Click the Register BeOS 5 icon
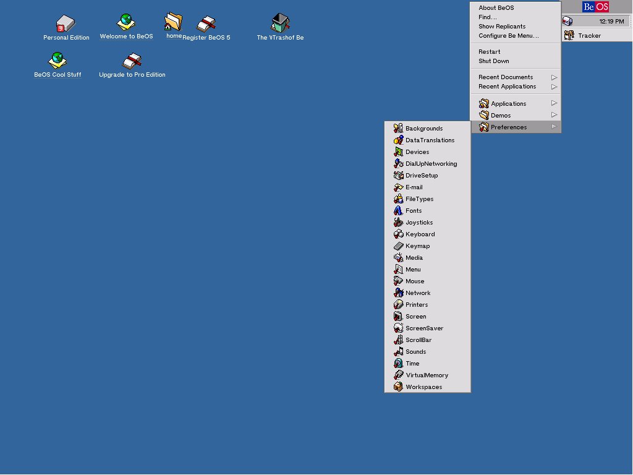633x475 pixels. coord(206,25)
